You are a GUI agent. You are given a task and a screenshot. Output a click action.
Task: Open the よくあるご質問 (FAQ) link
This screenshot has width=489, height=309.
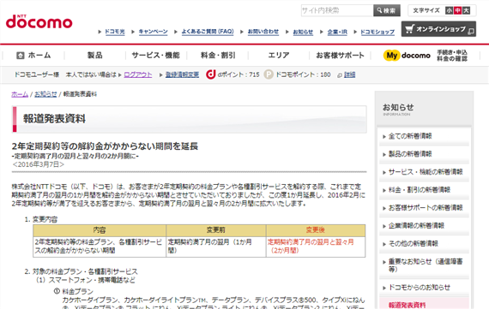tap(208, 32)
